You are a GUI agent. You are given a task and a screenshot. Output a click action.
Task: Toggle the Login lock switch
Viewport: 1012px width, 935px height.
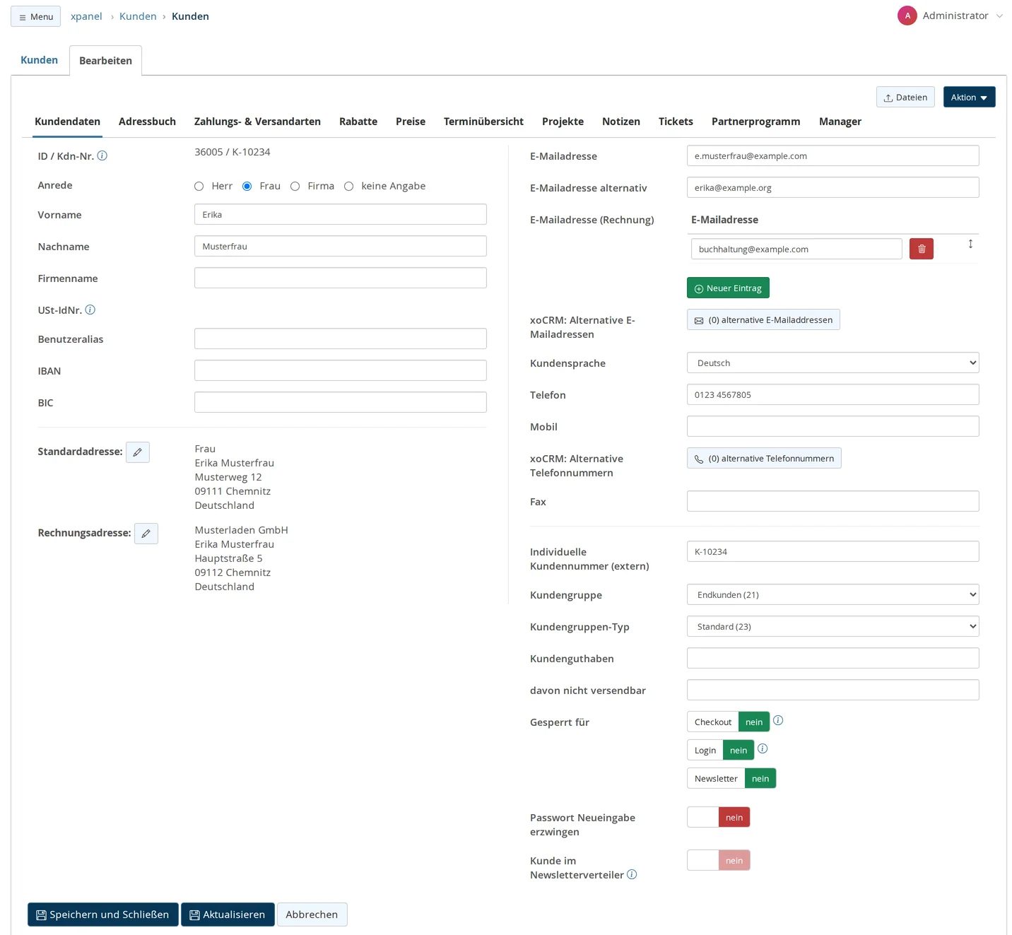pos(720,750)
